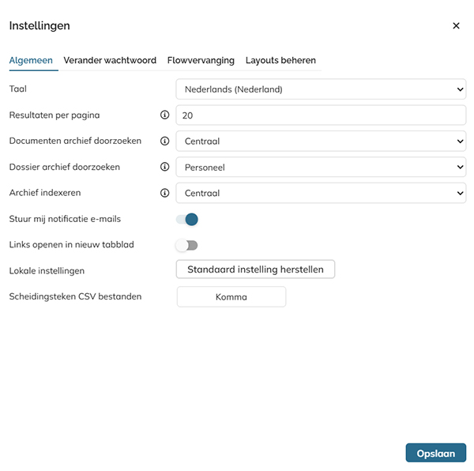Screen dimensions: 474x471
Task: Click info icon beside Documenten archief doorzoeken
Action: point(165,141)
